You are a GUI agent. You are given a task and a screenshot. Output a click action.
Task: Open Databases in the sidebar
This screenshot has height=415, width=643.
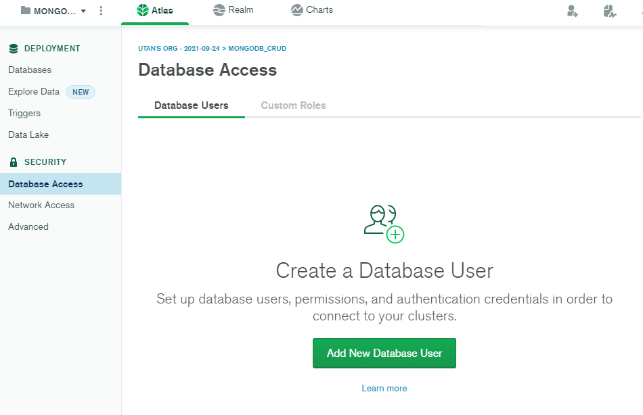(x=30, y=70)
